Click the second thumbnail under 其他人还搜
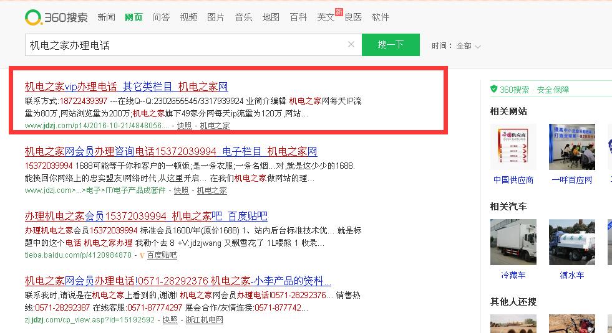Image resolution: width=612 pixels, height=333 pixels. [572, 324]
